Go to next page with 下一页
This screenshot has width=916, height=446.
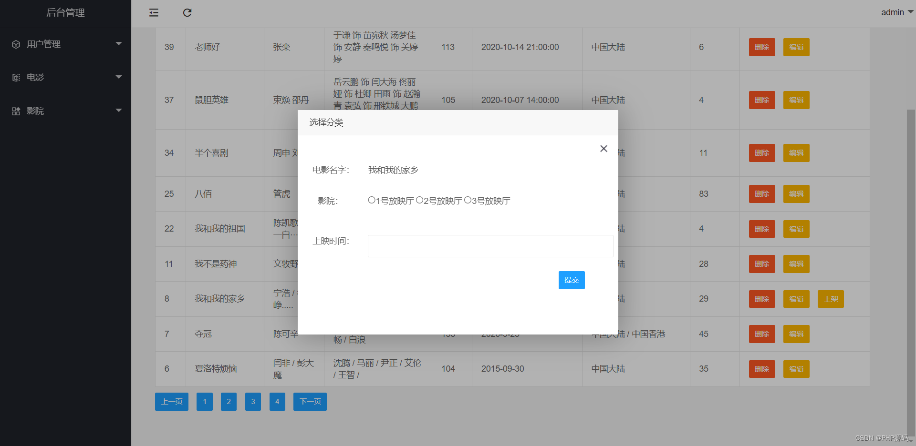(x=310, y=402)
